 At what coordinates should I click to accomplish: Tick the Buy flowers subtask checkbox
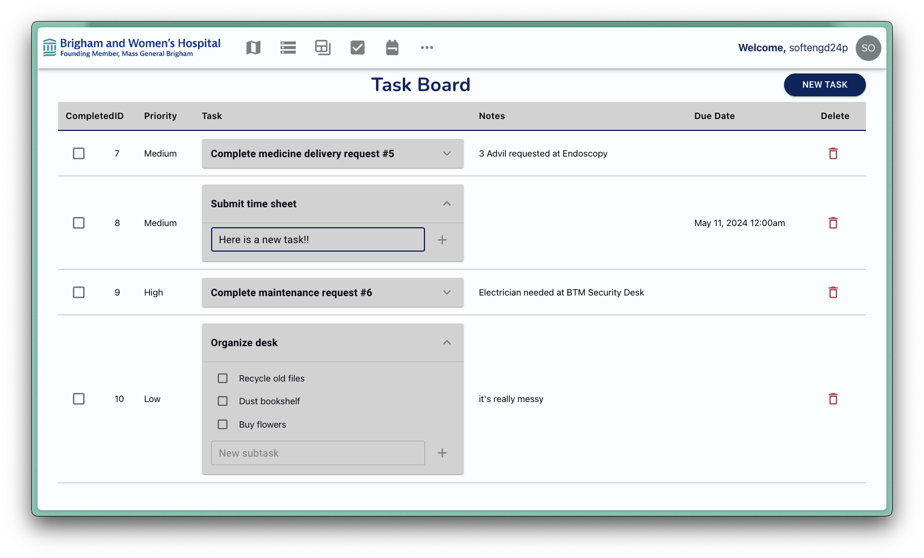223,425
